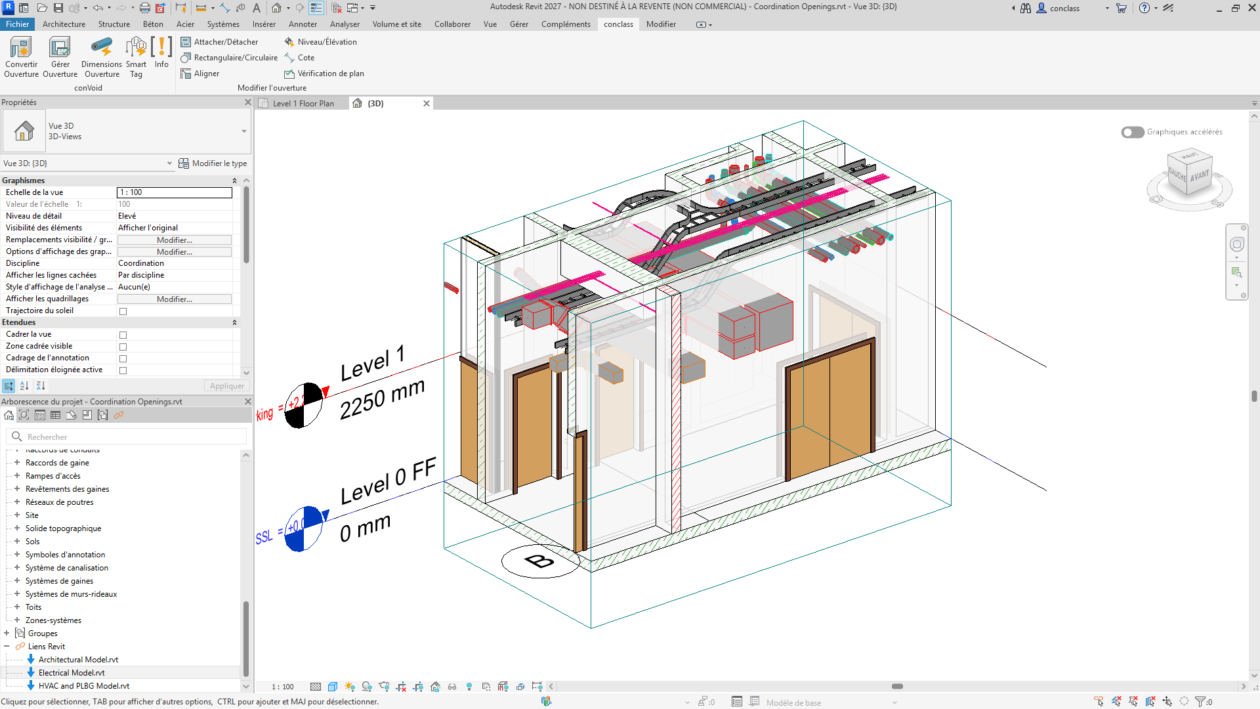The width and height of the screenshot is (1260, 709).
Task: Click Modifier for Afficher les quadrillages
Action: coord(175,299)
